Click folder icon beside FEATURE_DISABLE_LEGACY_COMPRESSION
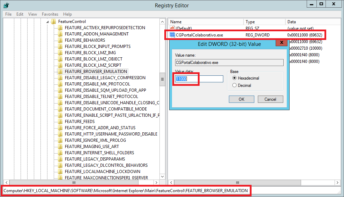The height and width of the screenshot is (197, 344). pos(60,78)
